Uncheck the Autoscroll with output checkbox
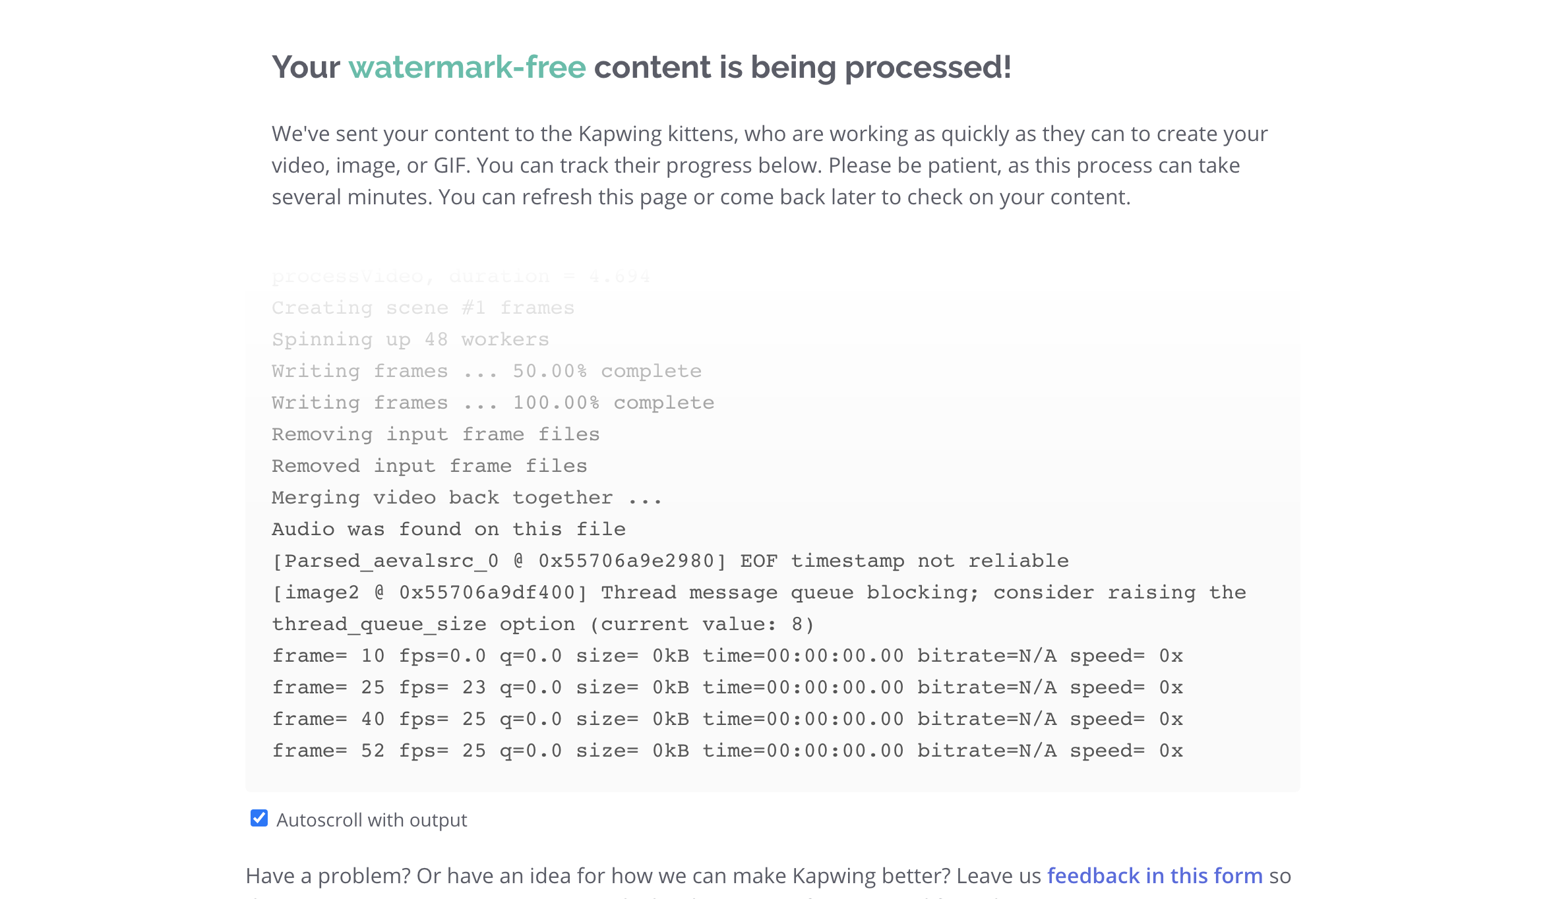The height and width of the screenshot is (899, 1551). (259, 818)
